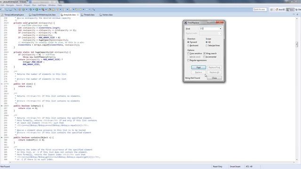Select the All scope radio button

pos(206,42)
